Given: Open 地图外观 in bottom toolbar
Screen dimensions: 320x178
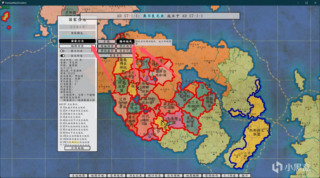Looking at the screenshot, I should (97, 176).
